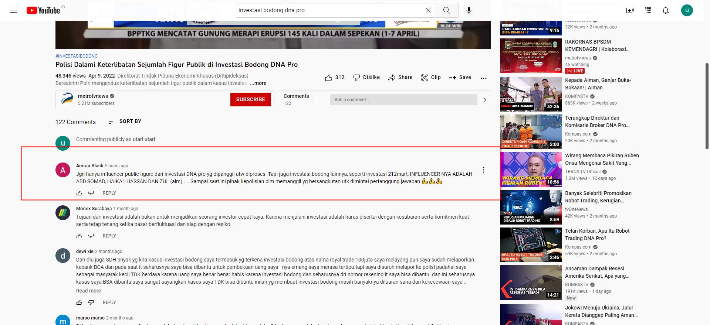Open Wirang Membaca Pikiran Ruben thumbnail
Screen dimensions: 710x325
[531, 170]
